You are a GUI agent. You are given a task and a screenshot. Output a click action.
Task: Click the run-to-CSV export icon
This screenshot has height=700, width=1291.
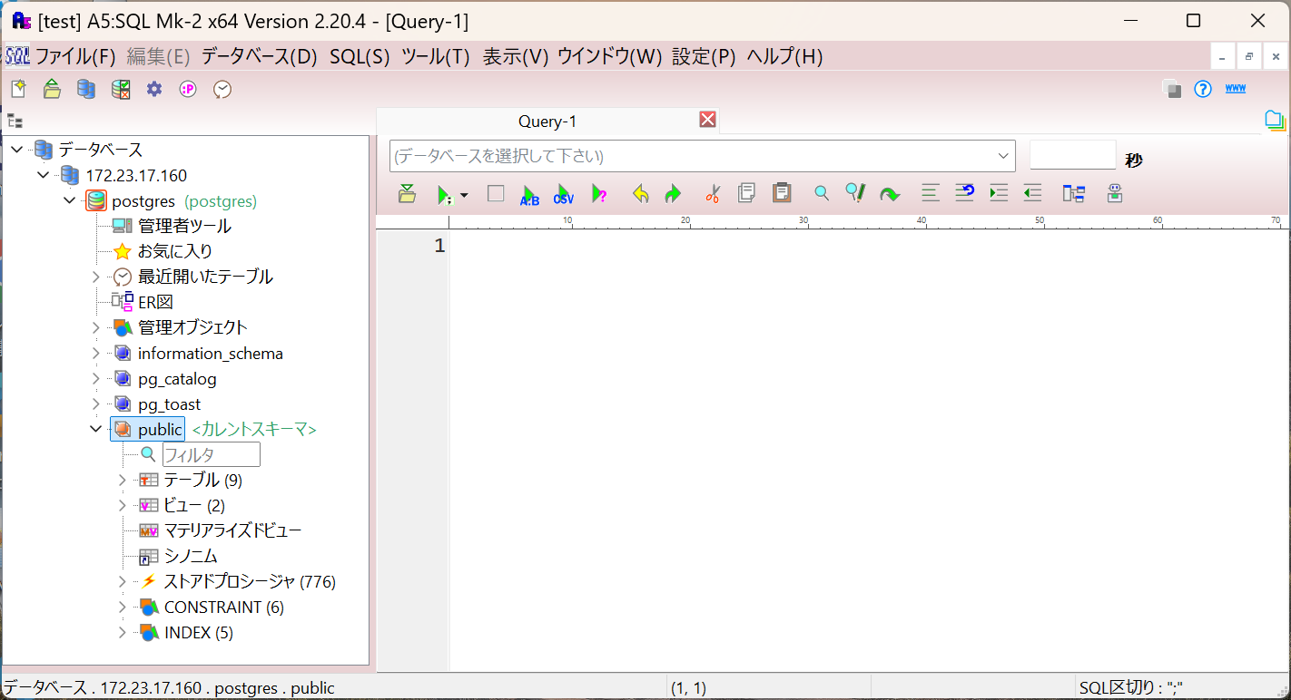pos(564,194)
